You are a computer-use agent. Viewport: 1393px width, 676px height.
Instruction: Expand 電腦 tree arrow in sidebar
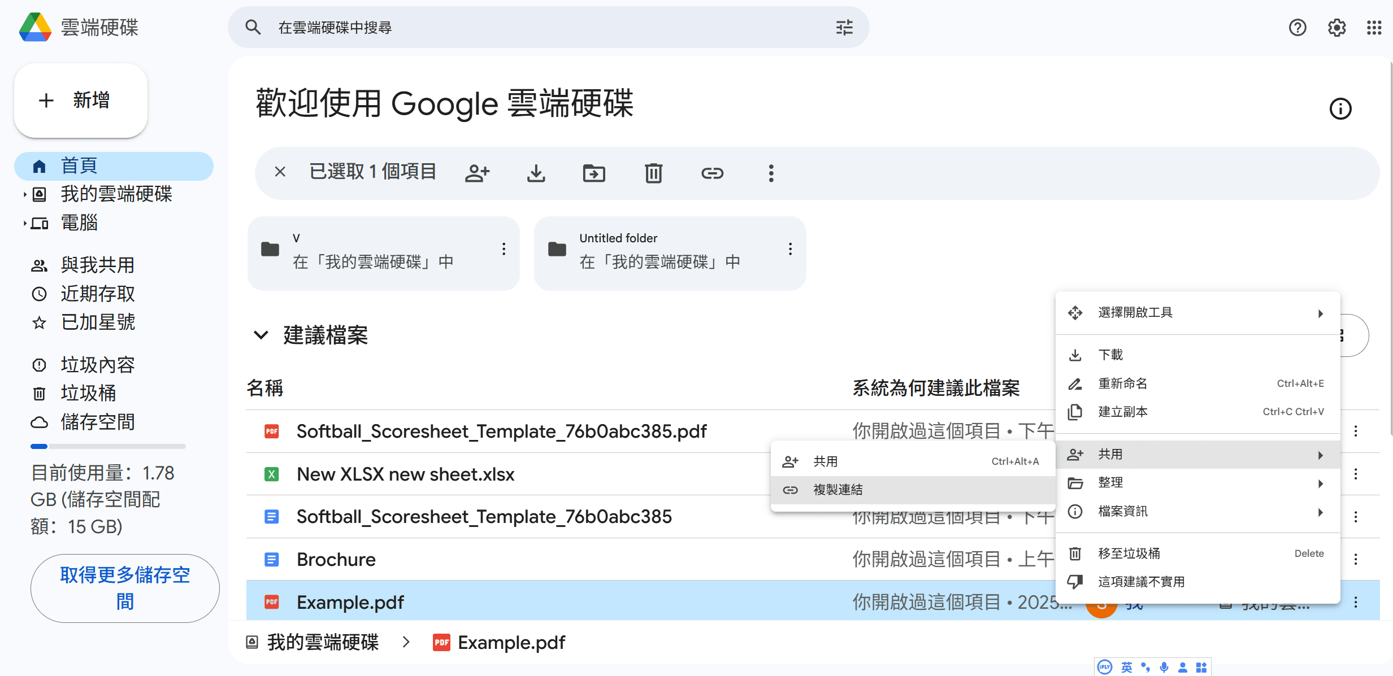(x=24, y=224)
